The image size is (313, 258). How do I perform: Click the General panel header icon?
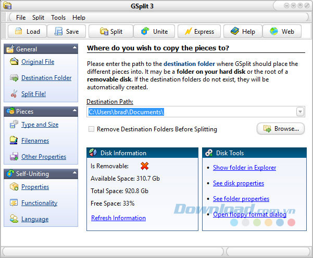[x=10, y=49]
